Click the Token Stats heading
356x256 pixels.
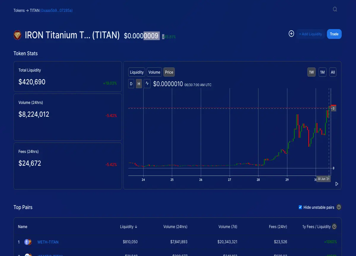tap(26, 53)
